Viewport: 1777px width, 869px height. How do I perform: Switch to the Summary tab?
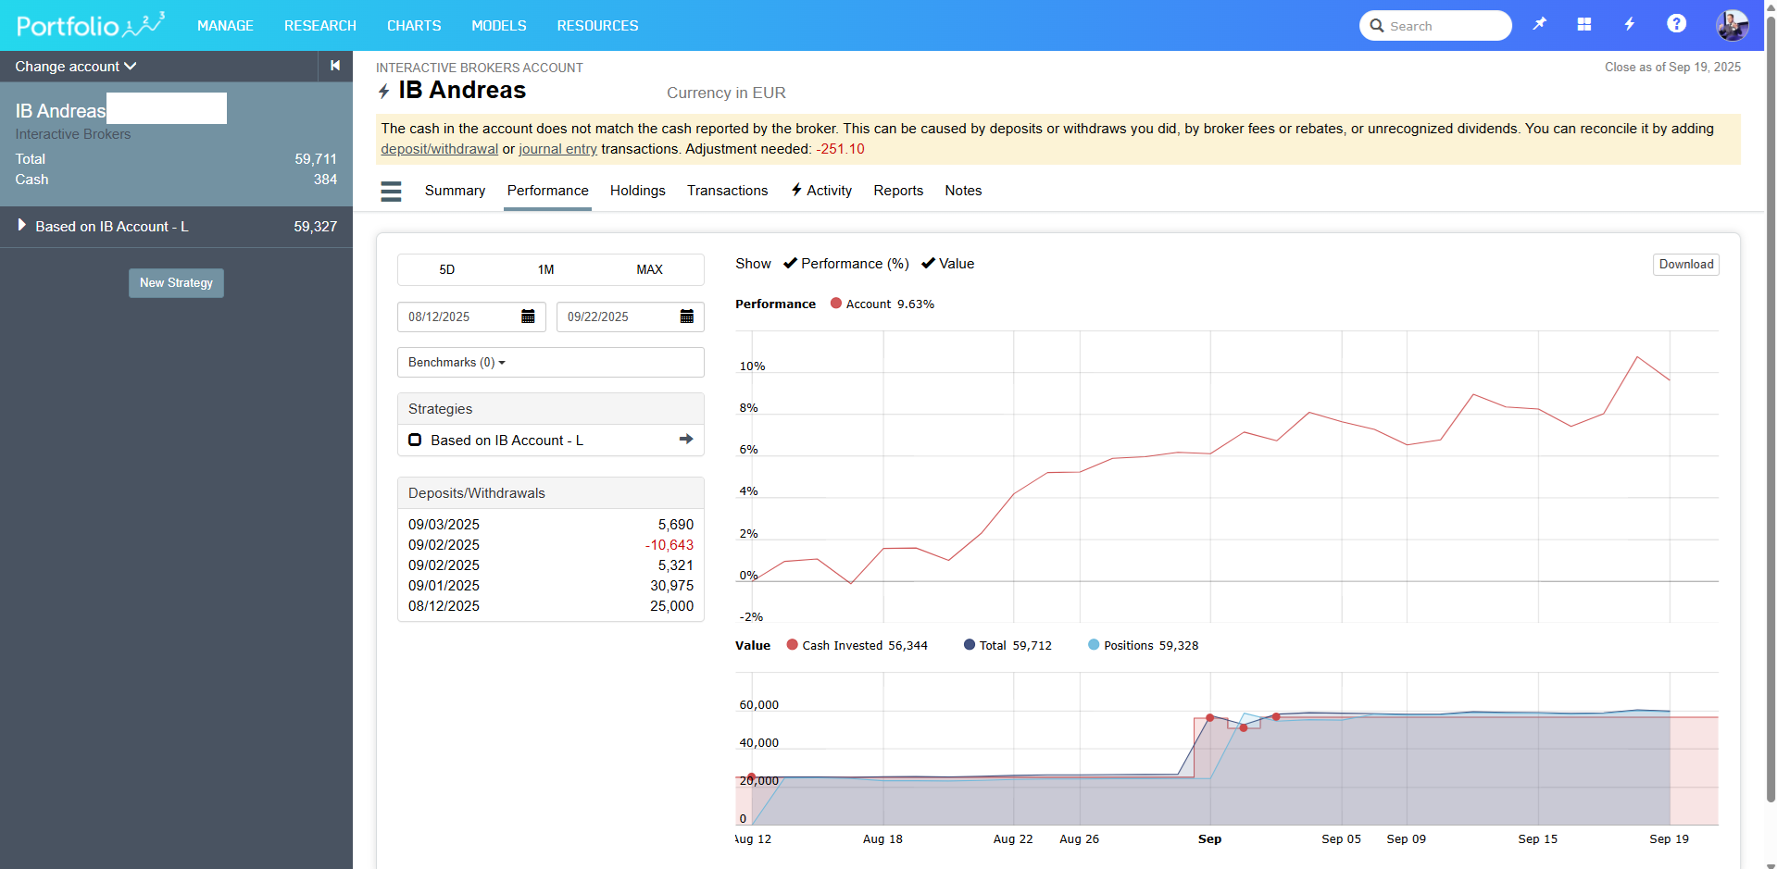click(455, 191)
